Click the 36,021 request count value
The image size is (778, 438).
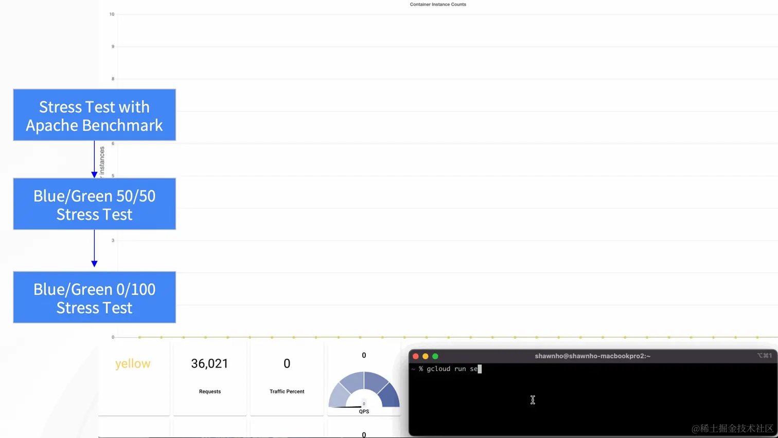[x=209, y=363]
